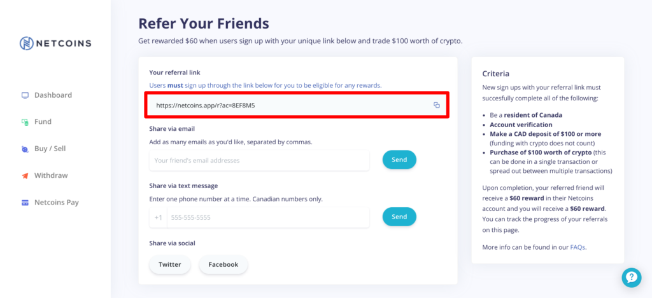Click the Buy / Sell icon in the sidebar
Image resolution: width=652 pixels, height=298 pixels.
point(25,149)
